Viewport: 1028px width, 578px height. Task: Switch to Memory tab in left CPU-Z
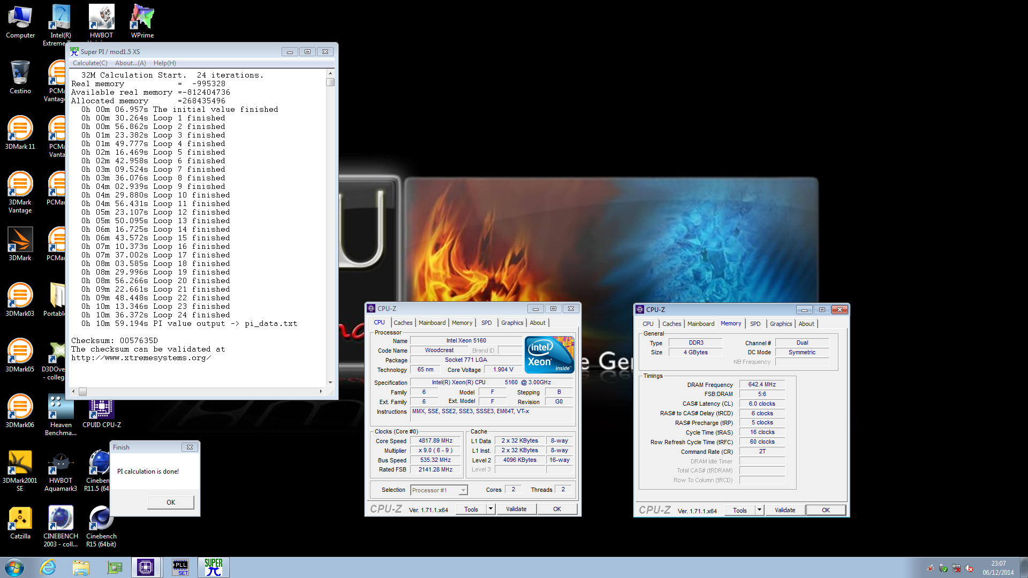[462, 323]
